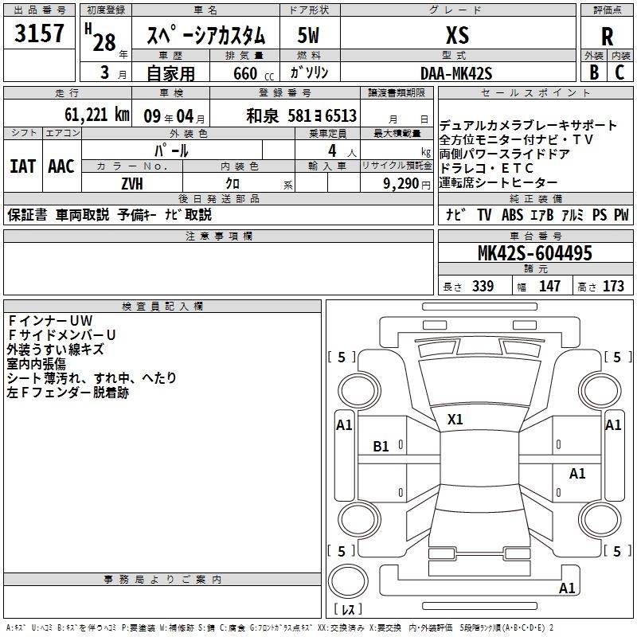637x637 pixels.
Task: Select the top-left [5] tire rating
Action: click(342, 358)
